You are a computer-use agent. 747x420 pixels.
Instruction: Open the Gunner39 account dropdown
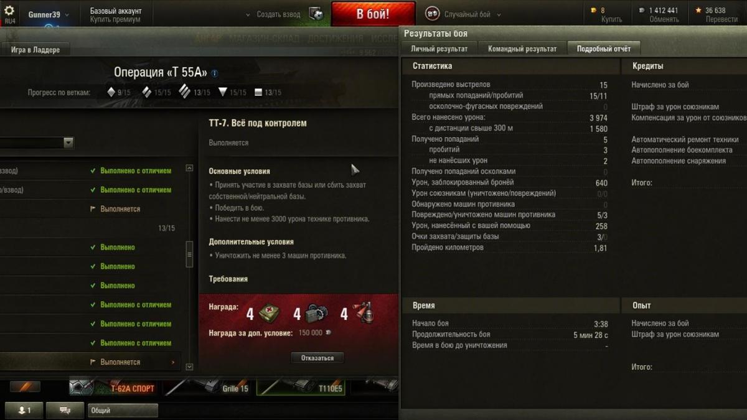point(49,14)
